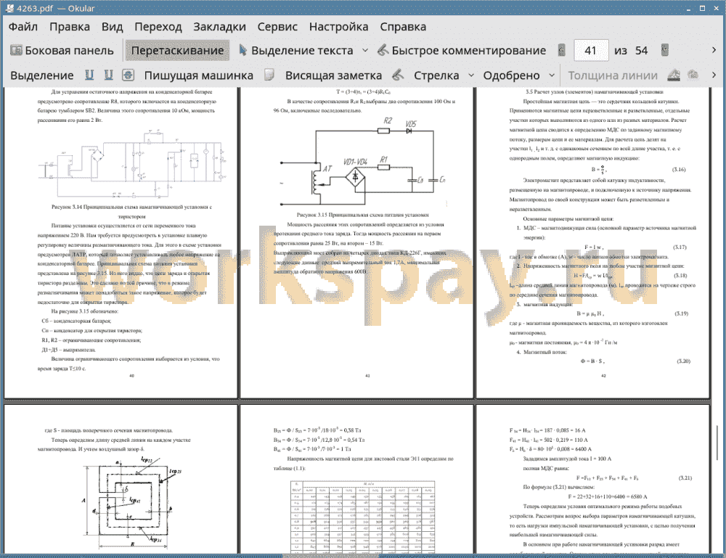This screenshot has width=726, height=558.
Task: Select the first underline U annotation icon
Action: click(89, 75)
